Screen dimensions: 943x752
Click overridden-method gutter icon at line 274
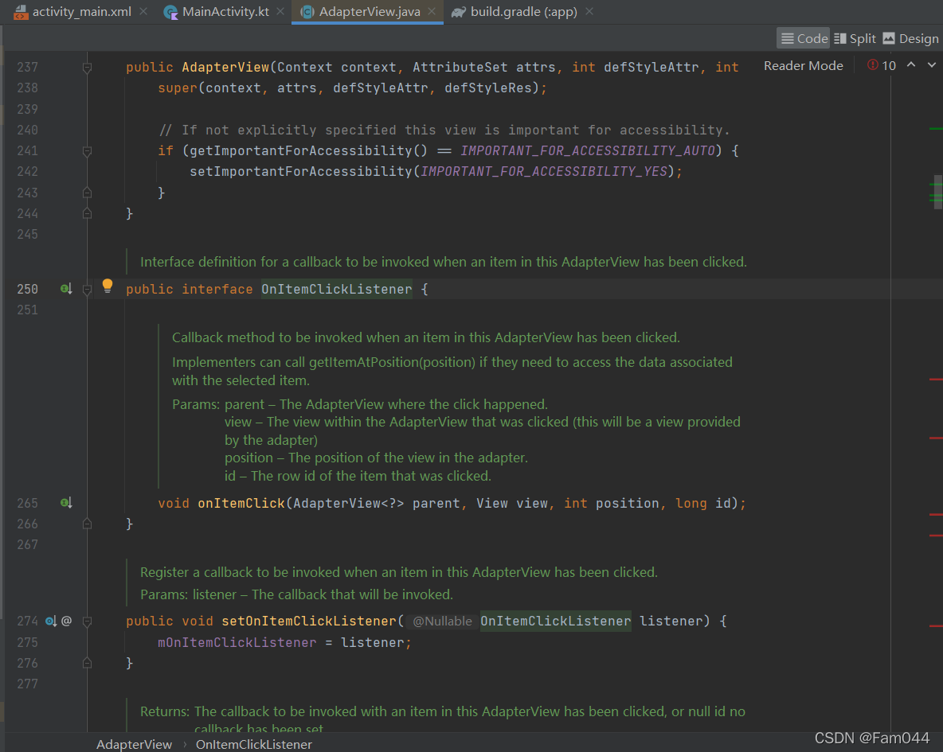point(51,621)
